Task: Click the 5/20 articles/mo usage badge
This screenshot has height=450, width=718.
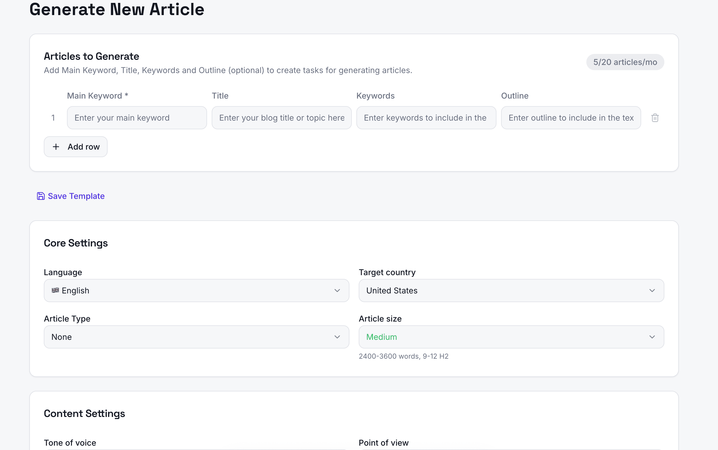Action: [x=625, y=62]
